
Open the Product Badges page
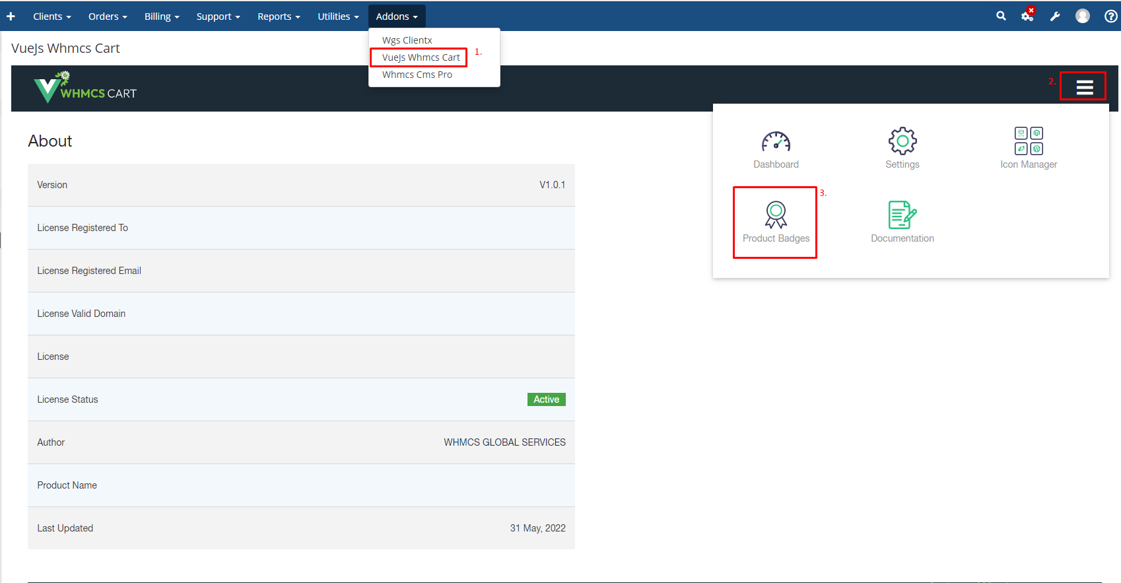coord(776,223)
